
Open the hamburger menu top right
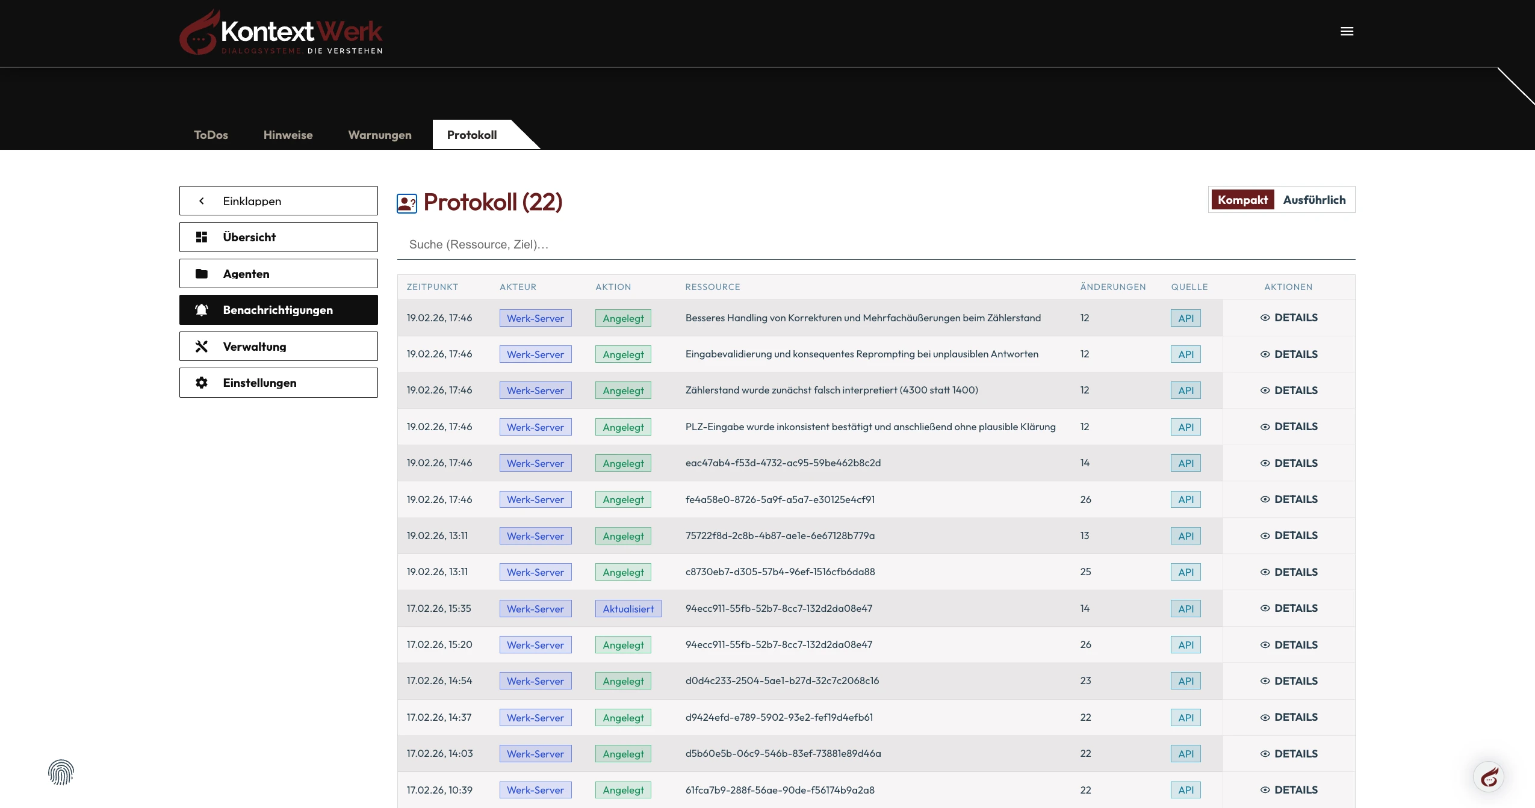click(x=1348, y=31)
